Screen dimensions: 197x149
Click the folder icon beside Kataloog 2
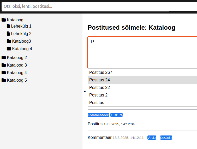click(x=4, y=57)
